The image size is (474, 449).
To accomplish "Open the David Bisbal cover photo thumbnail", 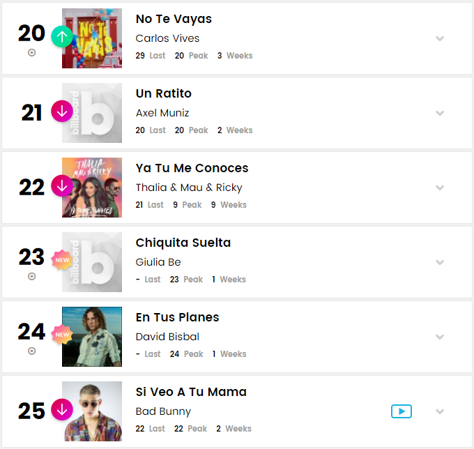I will click(92, 337).
